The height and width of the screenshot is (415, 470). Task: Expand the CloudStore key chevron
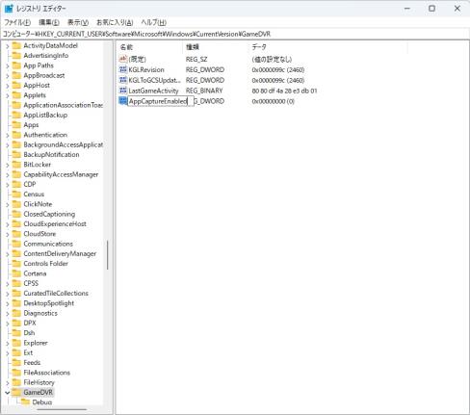pos(8,234)
